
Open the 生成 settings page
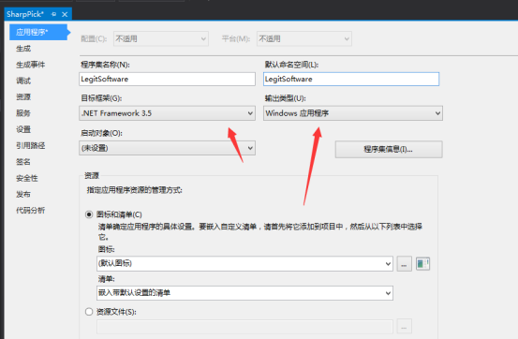[x=23, y=49]
